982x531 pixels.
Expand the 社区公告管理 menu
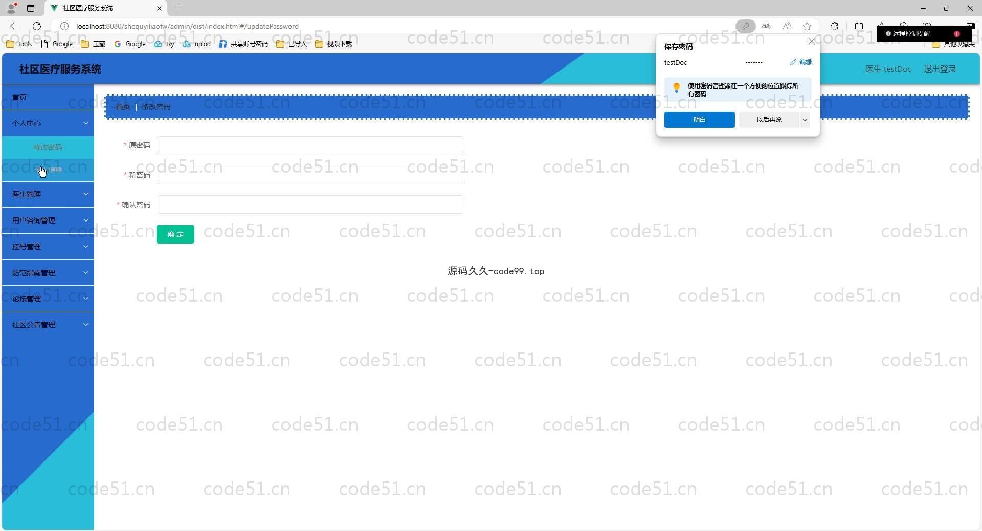(48, 325)
